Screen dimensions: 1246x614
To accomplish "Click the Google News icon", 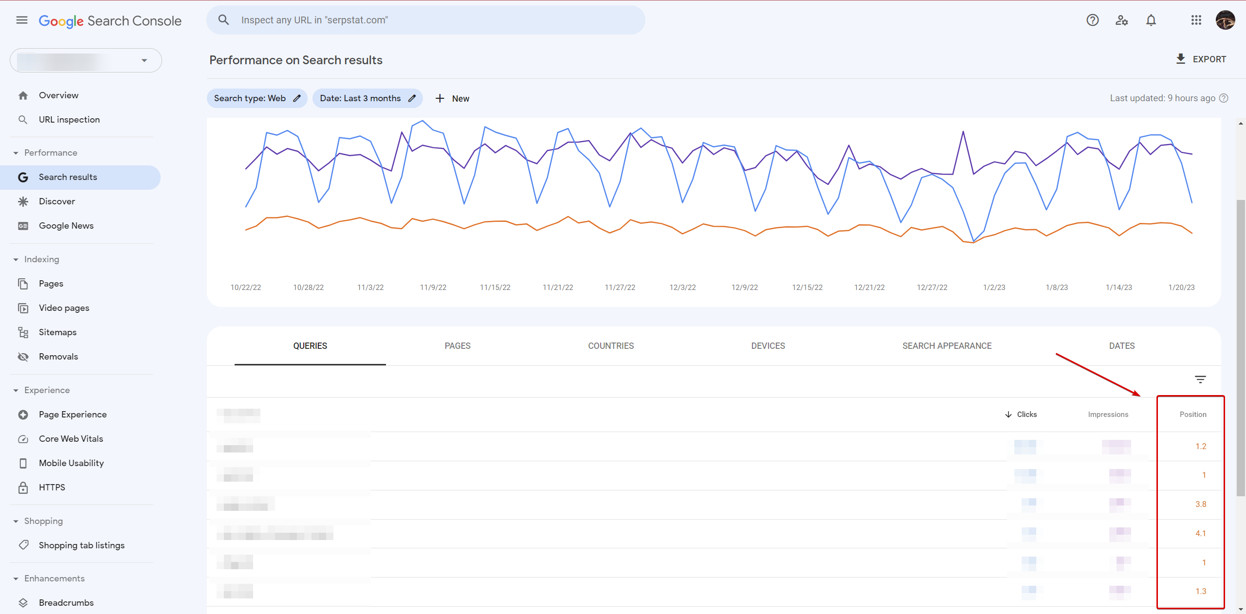I will [x=23, y=226].
